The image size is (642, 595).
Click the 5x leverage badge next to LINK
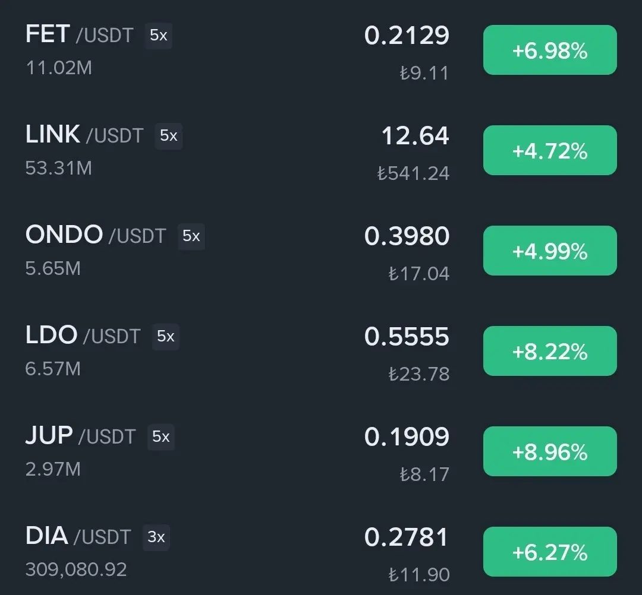[169, 136]
